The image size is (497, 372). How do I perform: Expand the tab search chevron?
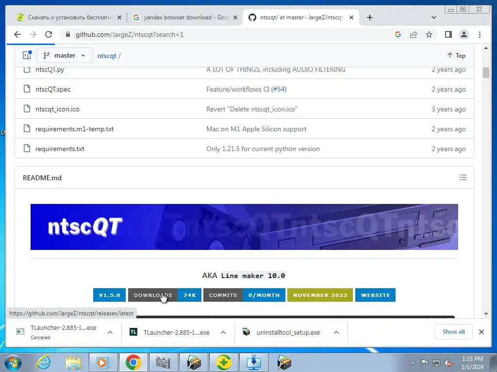[x=434, y=17]
